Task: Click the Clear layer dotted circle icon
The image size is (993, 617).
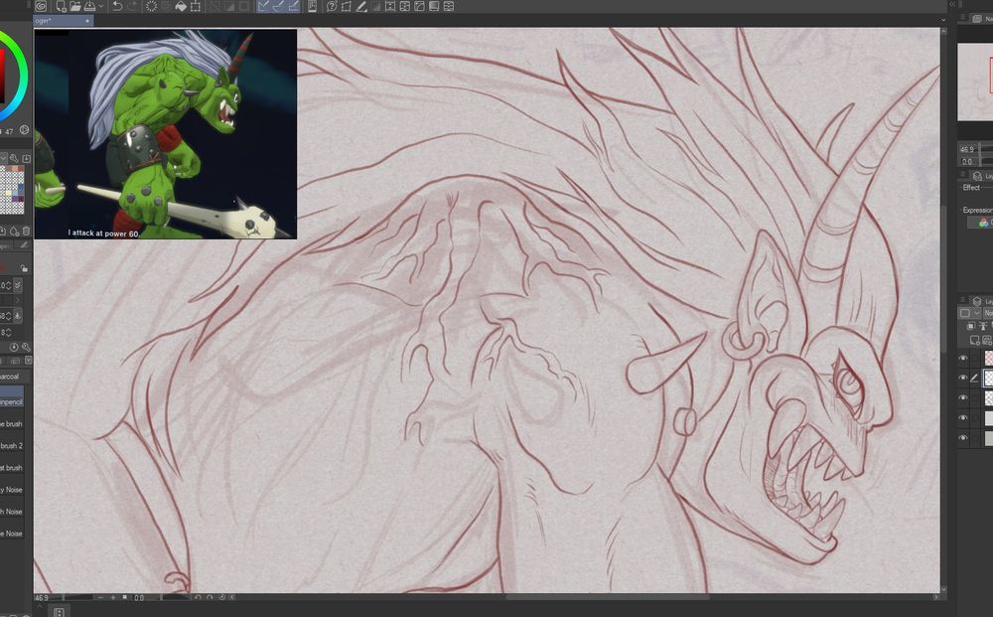Action: tap(151, 6)
